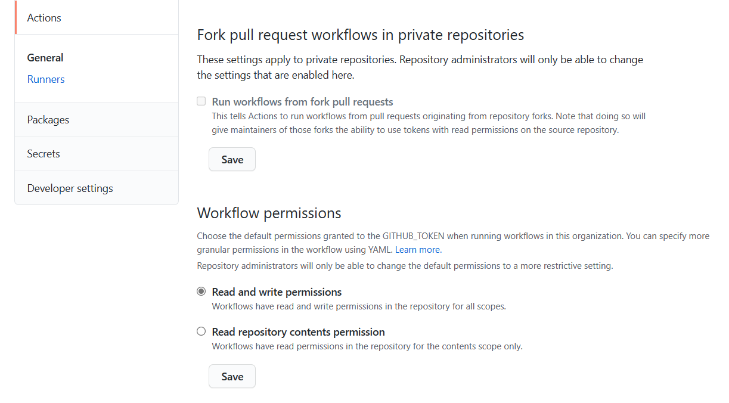Click the Workflow permissions heading
Image resolution: width=729 pixels, height=403 pixels.
269,213
